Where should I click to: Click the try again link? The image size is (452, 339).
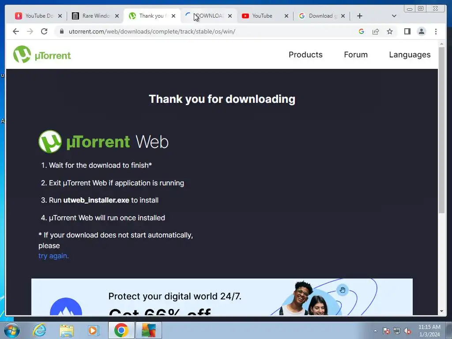(x=53, y=256)
